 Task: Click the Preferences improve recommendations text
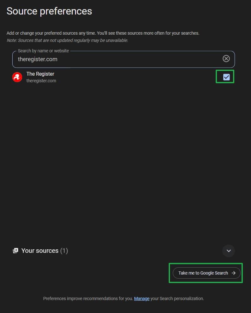(x=88, y=299)
